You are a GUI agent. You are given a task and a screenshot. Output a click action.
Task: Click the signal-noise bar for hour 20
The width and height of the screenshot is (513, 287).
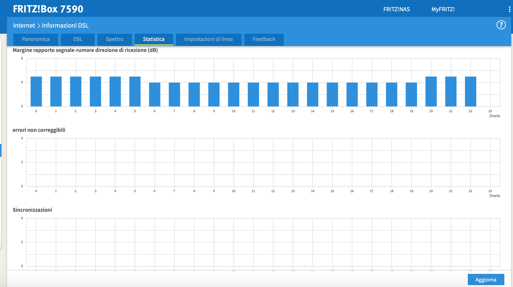coord(431,92)
